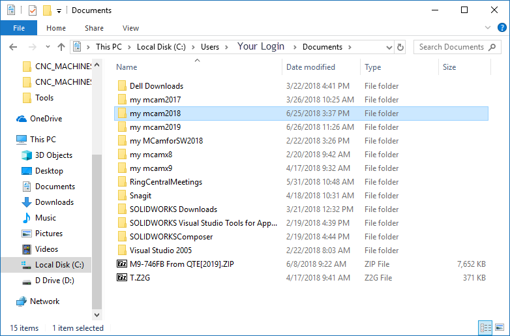Select my mcam2019 folder icon

[x=122, y=127]
